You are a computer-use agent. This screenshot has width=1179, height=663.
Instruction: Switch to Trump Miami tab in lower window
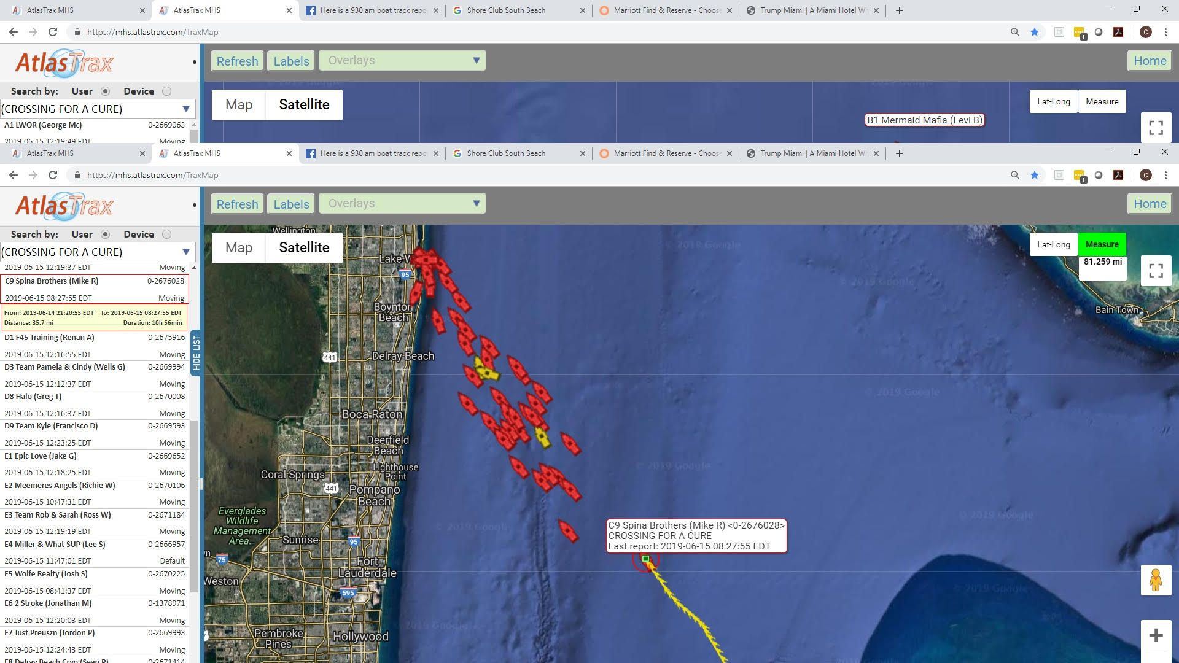tap(811, 153)
